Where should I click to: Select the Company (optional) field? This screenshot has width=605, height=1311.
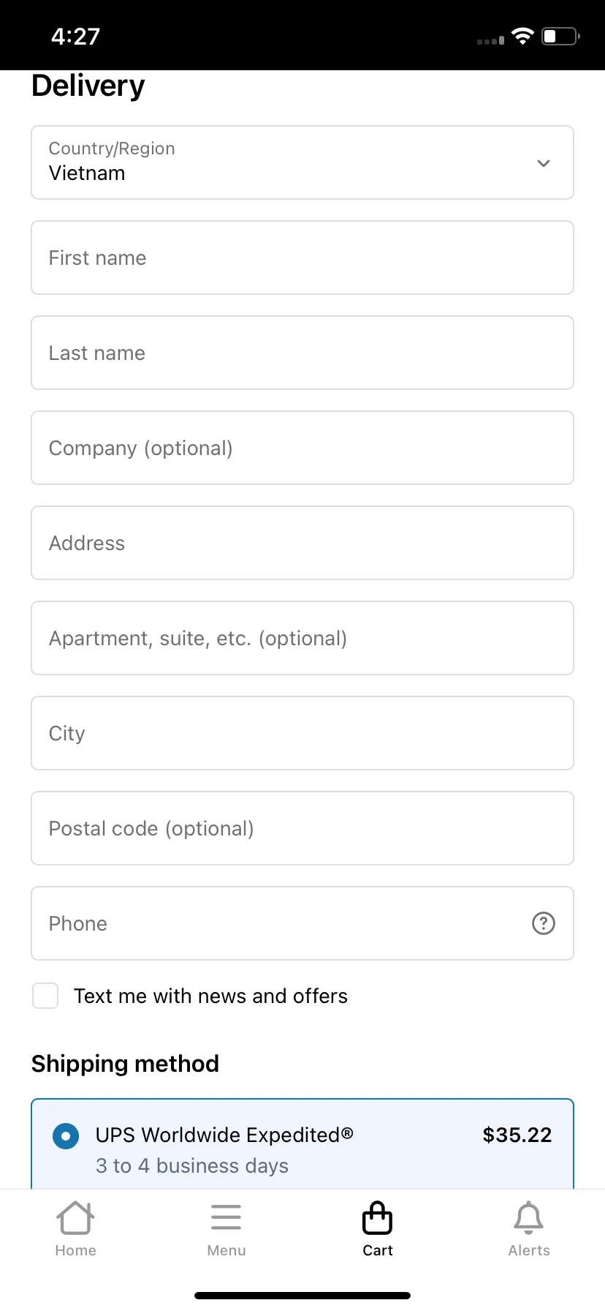pyautogui.click(x=302, y=448)
